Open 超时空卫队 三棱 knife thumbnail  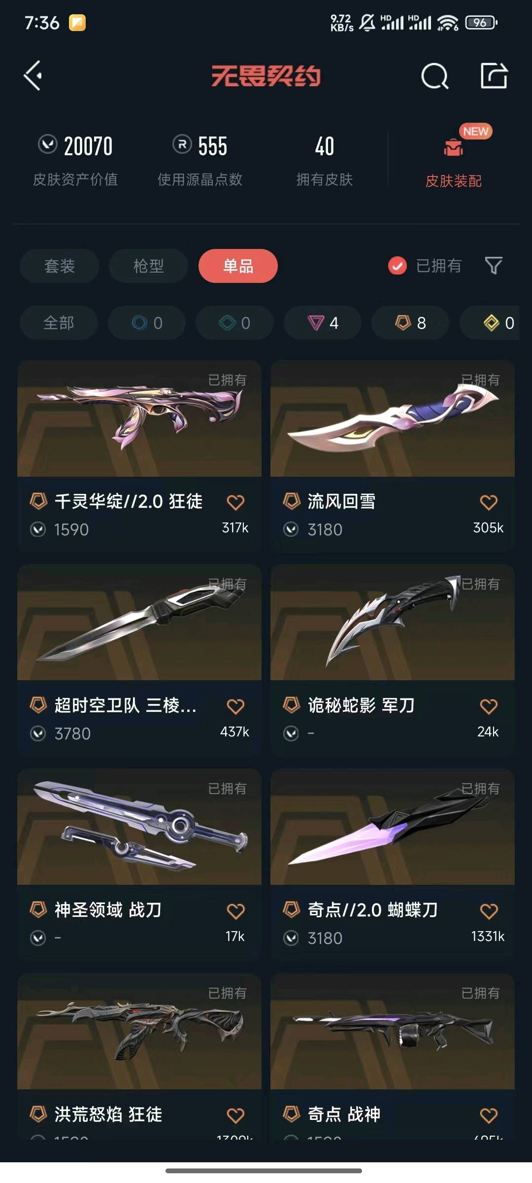[x=139, y=623]
